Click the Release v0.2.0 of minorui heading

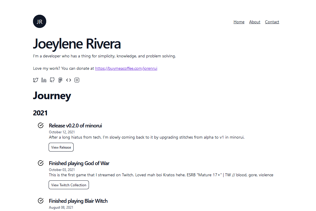click(x=75, y=125)
